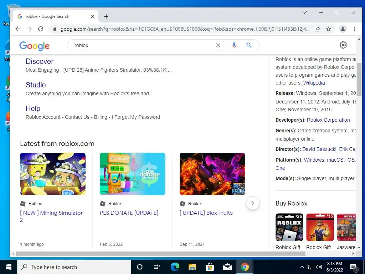Close the roblox Google Search tab

tap(92, 16)
